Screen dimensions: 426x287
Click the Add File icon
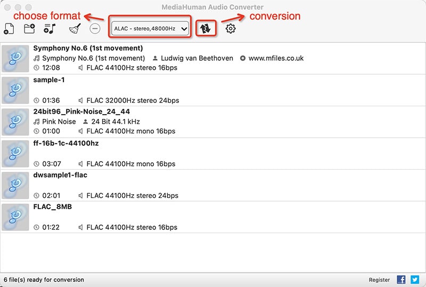point(9,29)
